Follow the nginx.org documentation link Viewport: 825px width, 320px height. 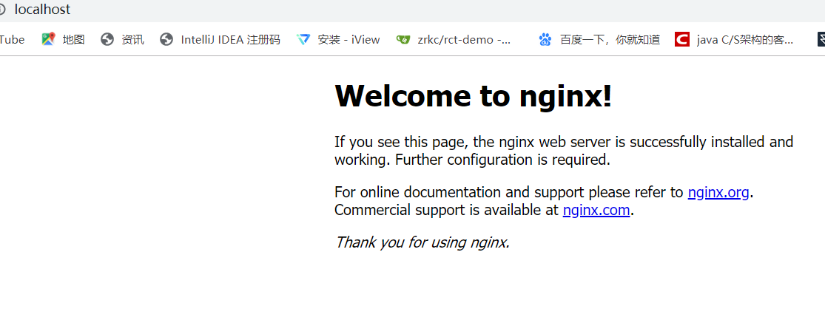[x=718, y=192]
